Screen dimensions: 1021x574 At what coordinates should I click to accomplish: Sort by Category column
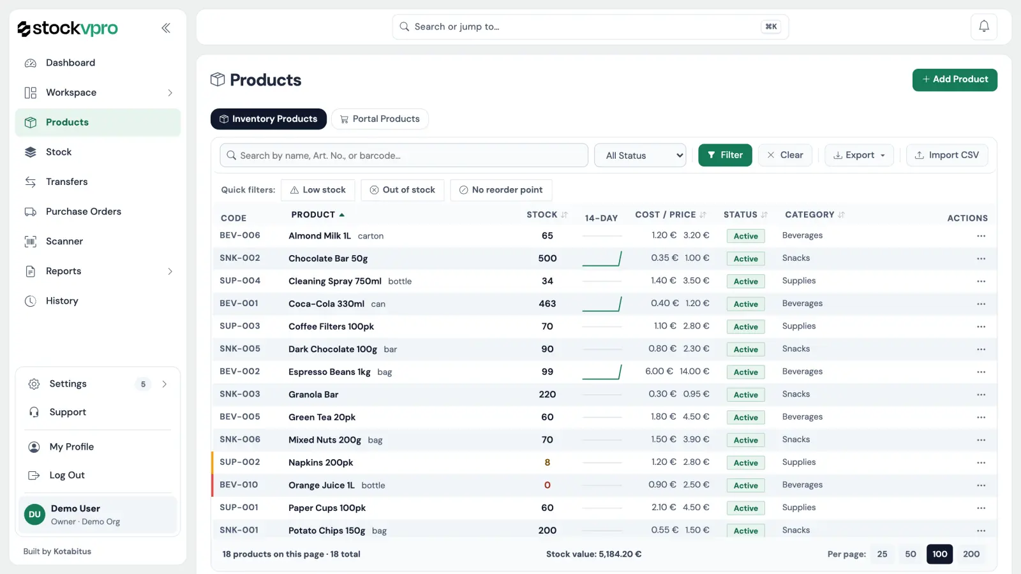pos(815,215)
